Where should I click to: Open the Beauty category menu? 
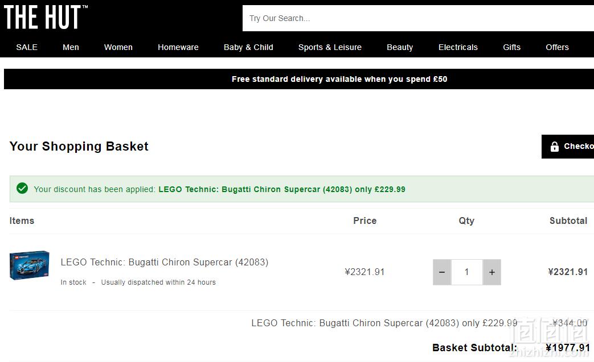coord(400,47)
